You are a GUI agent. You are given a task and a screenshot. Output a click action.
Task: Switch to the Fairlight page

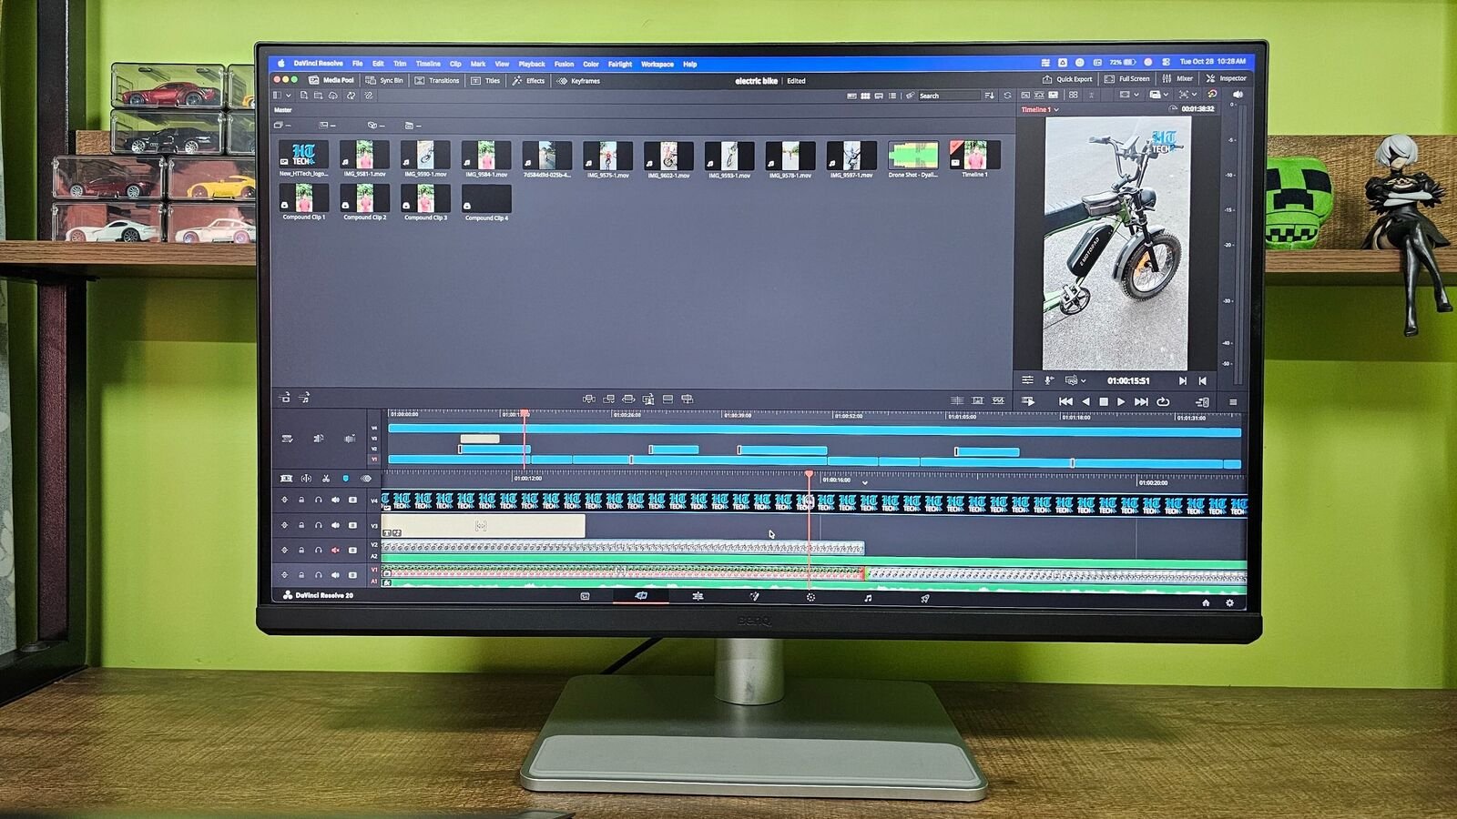tap(867, 595)
